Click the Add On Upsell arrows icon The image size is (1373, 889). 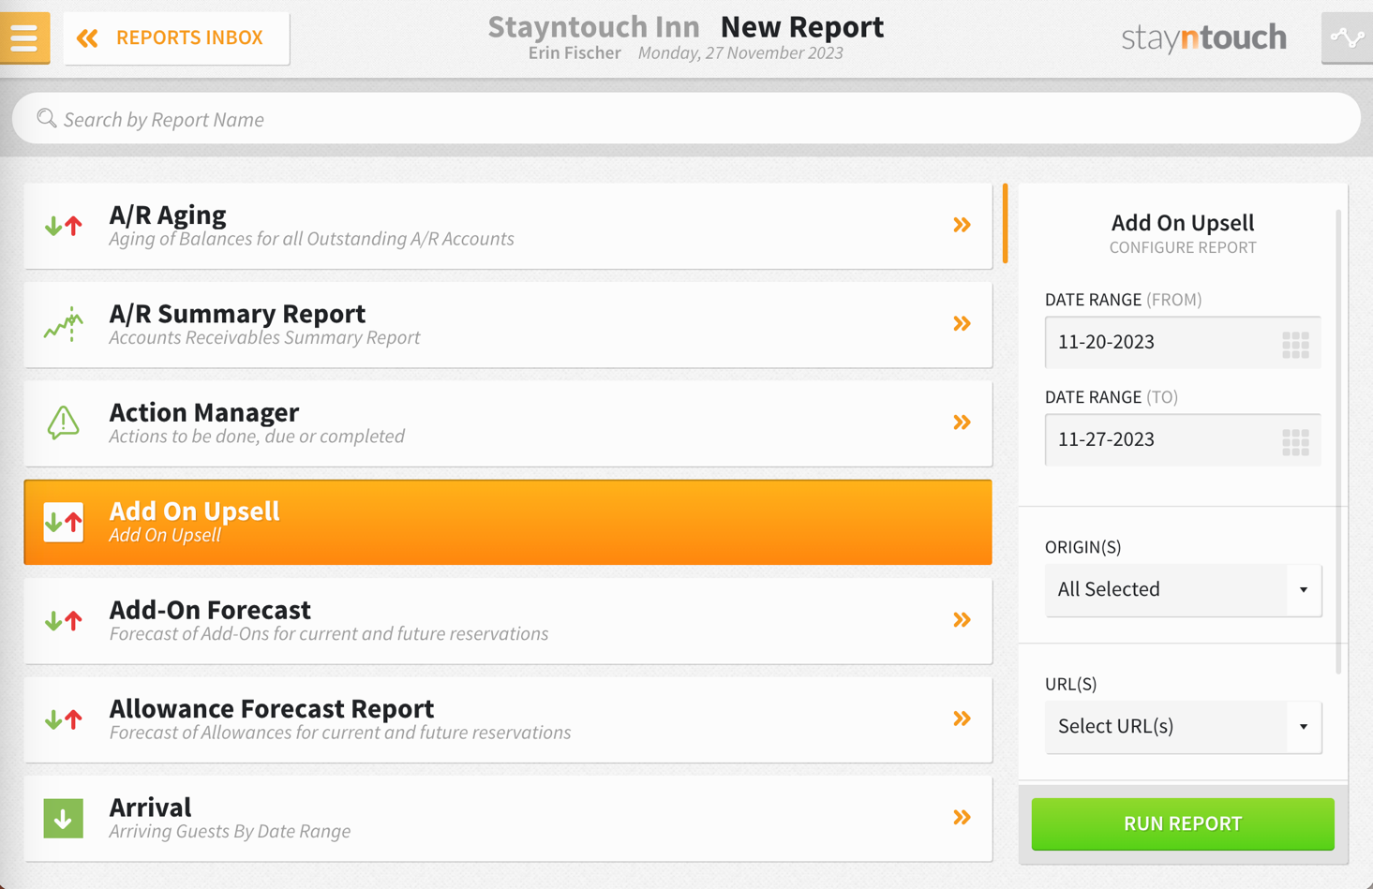(x=64, y=522)
